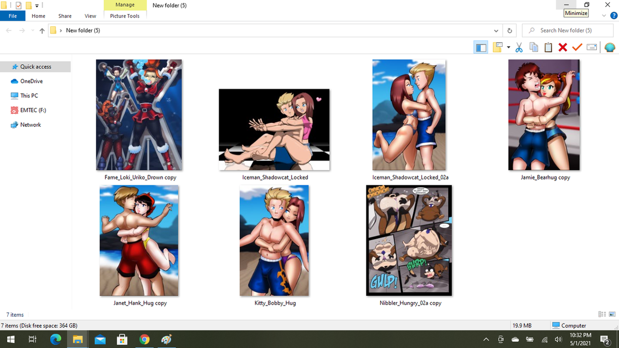619x348 pixels.
Task: Launch Google Chrome from the taskbar
Action: point(145,339)
